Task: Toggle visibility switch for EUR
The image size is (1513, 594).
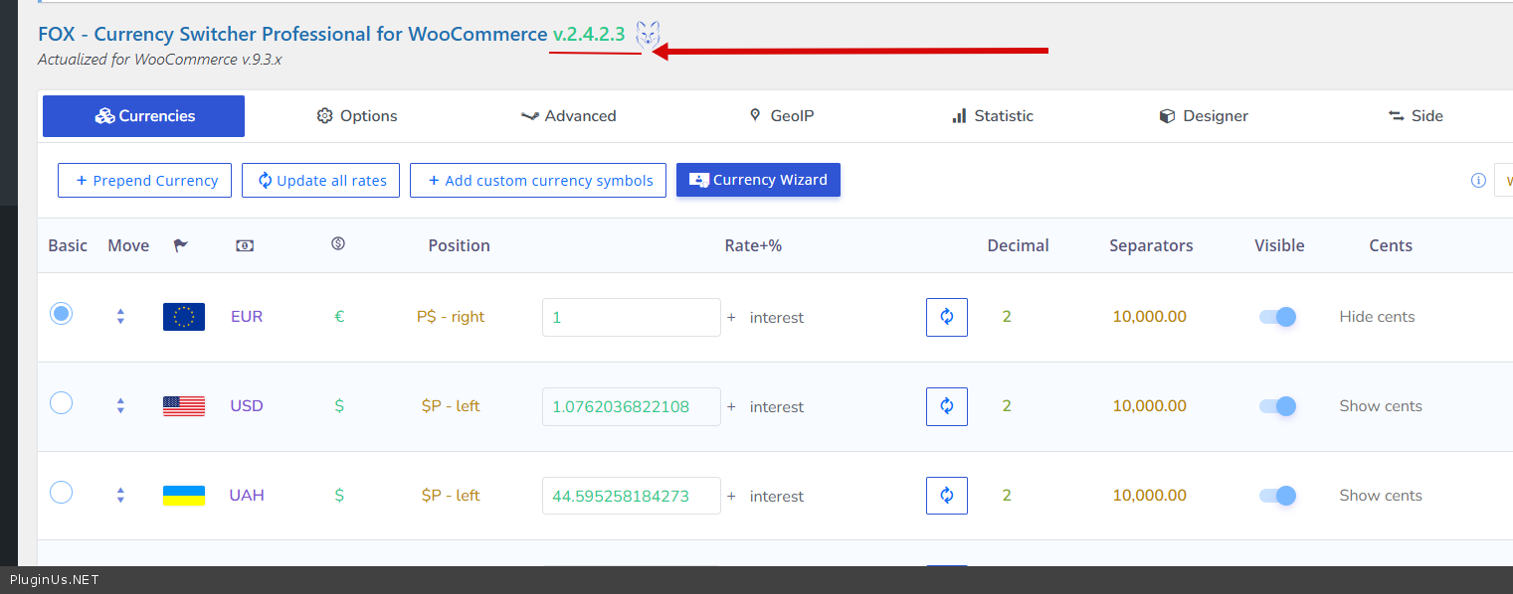Action: coord(1278,317)
